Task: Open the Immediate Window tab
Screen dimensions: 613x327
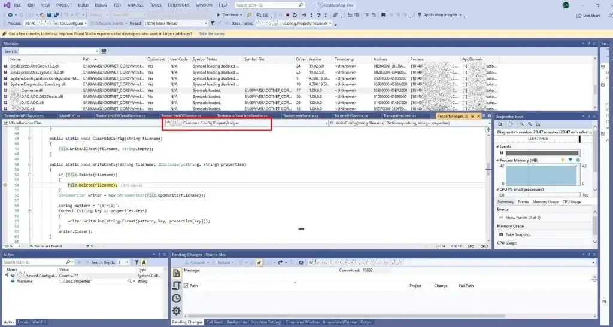Action: coord(340,322)
